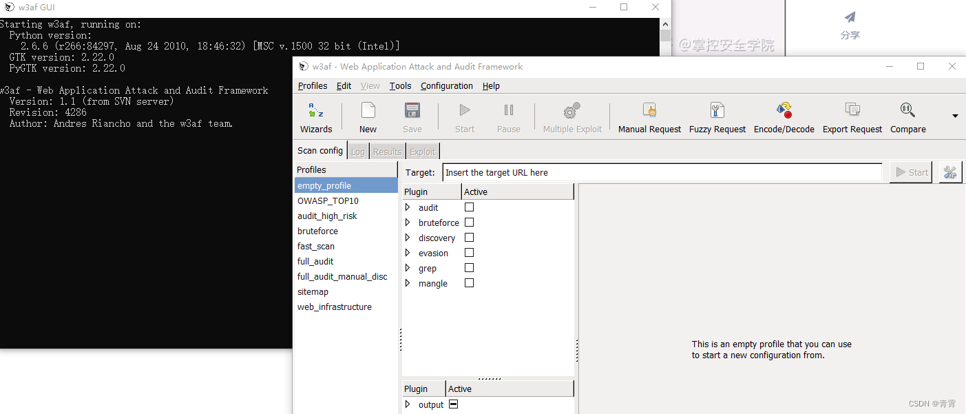Open the Fuzzy Request tool

point(717,110)
